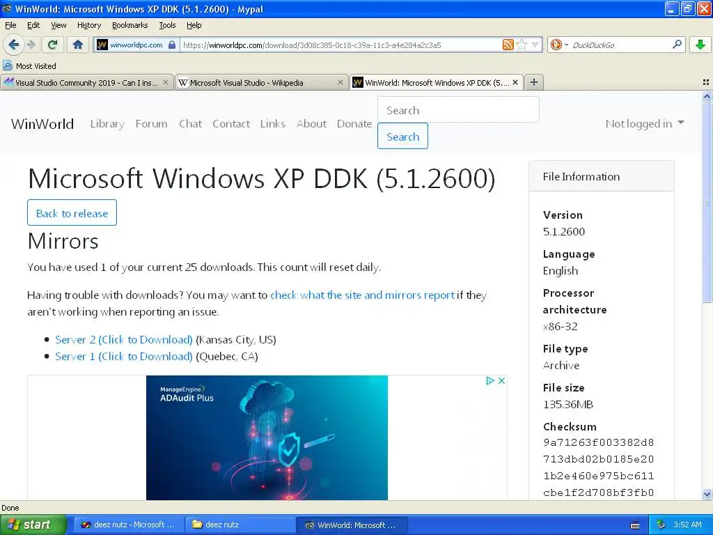Bookmark this page with the star icon
Screen dimensions: 713x535
(x=522, y=45)
